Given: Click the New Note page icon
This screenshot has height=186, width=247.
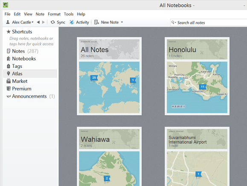Looking at the screenshot, I should pyautogui.click(x=96, y=22).
